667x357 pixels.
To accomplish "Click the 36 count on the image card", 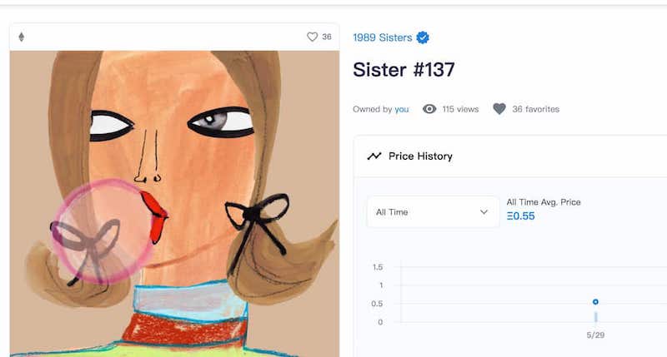I will (x=327, y=37).
